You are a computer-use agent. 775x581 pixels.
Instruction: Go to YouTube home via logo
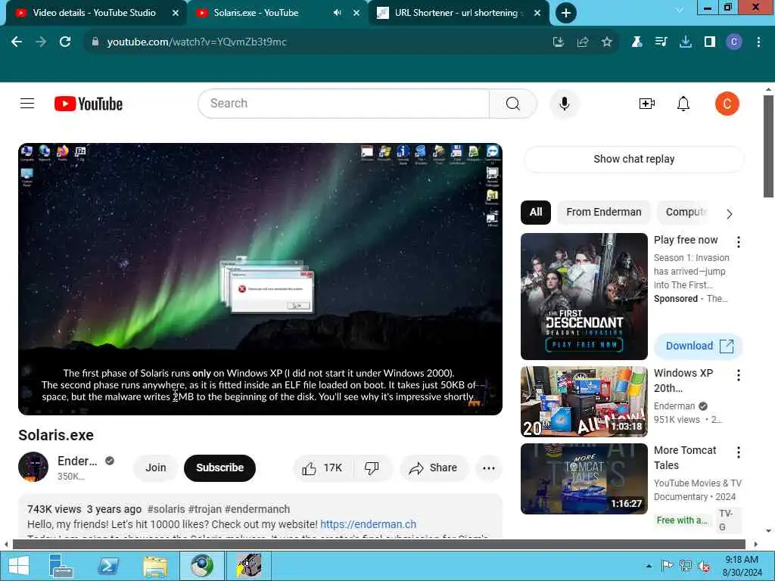[x=89, y=104]
